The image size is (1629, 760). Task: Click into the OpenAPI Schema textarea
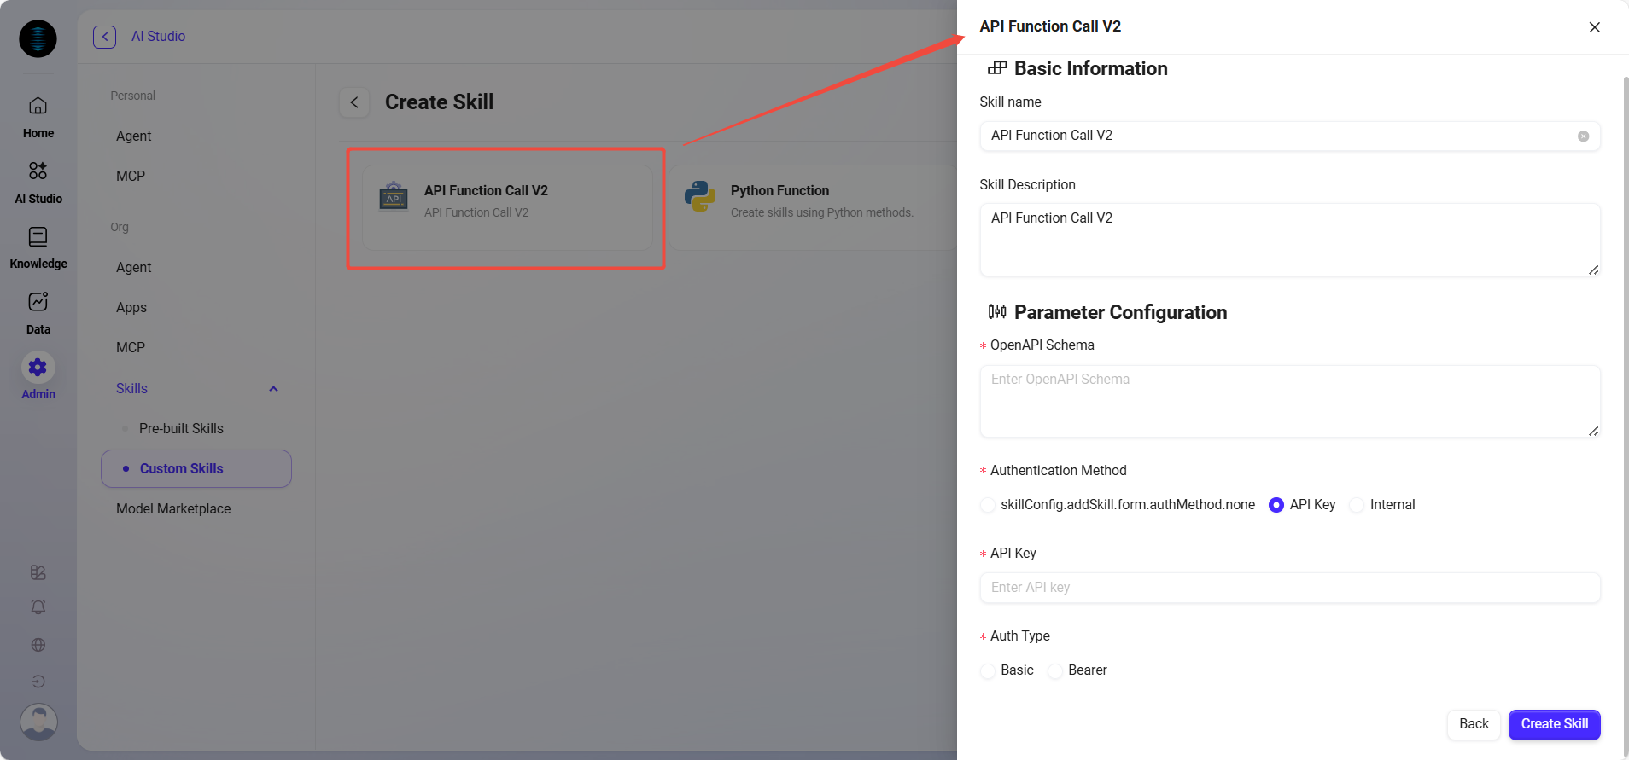tap(1288, 401)
